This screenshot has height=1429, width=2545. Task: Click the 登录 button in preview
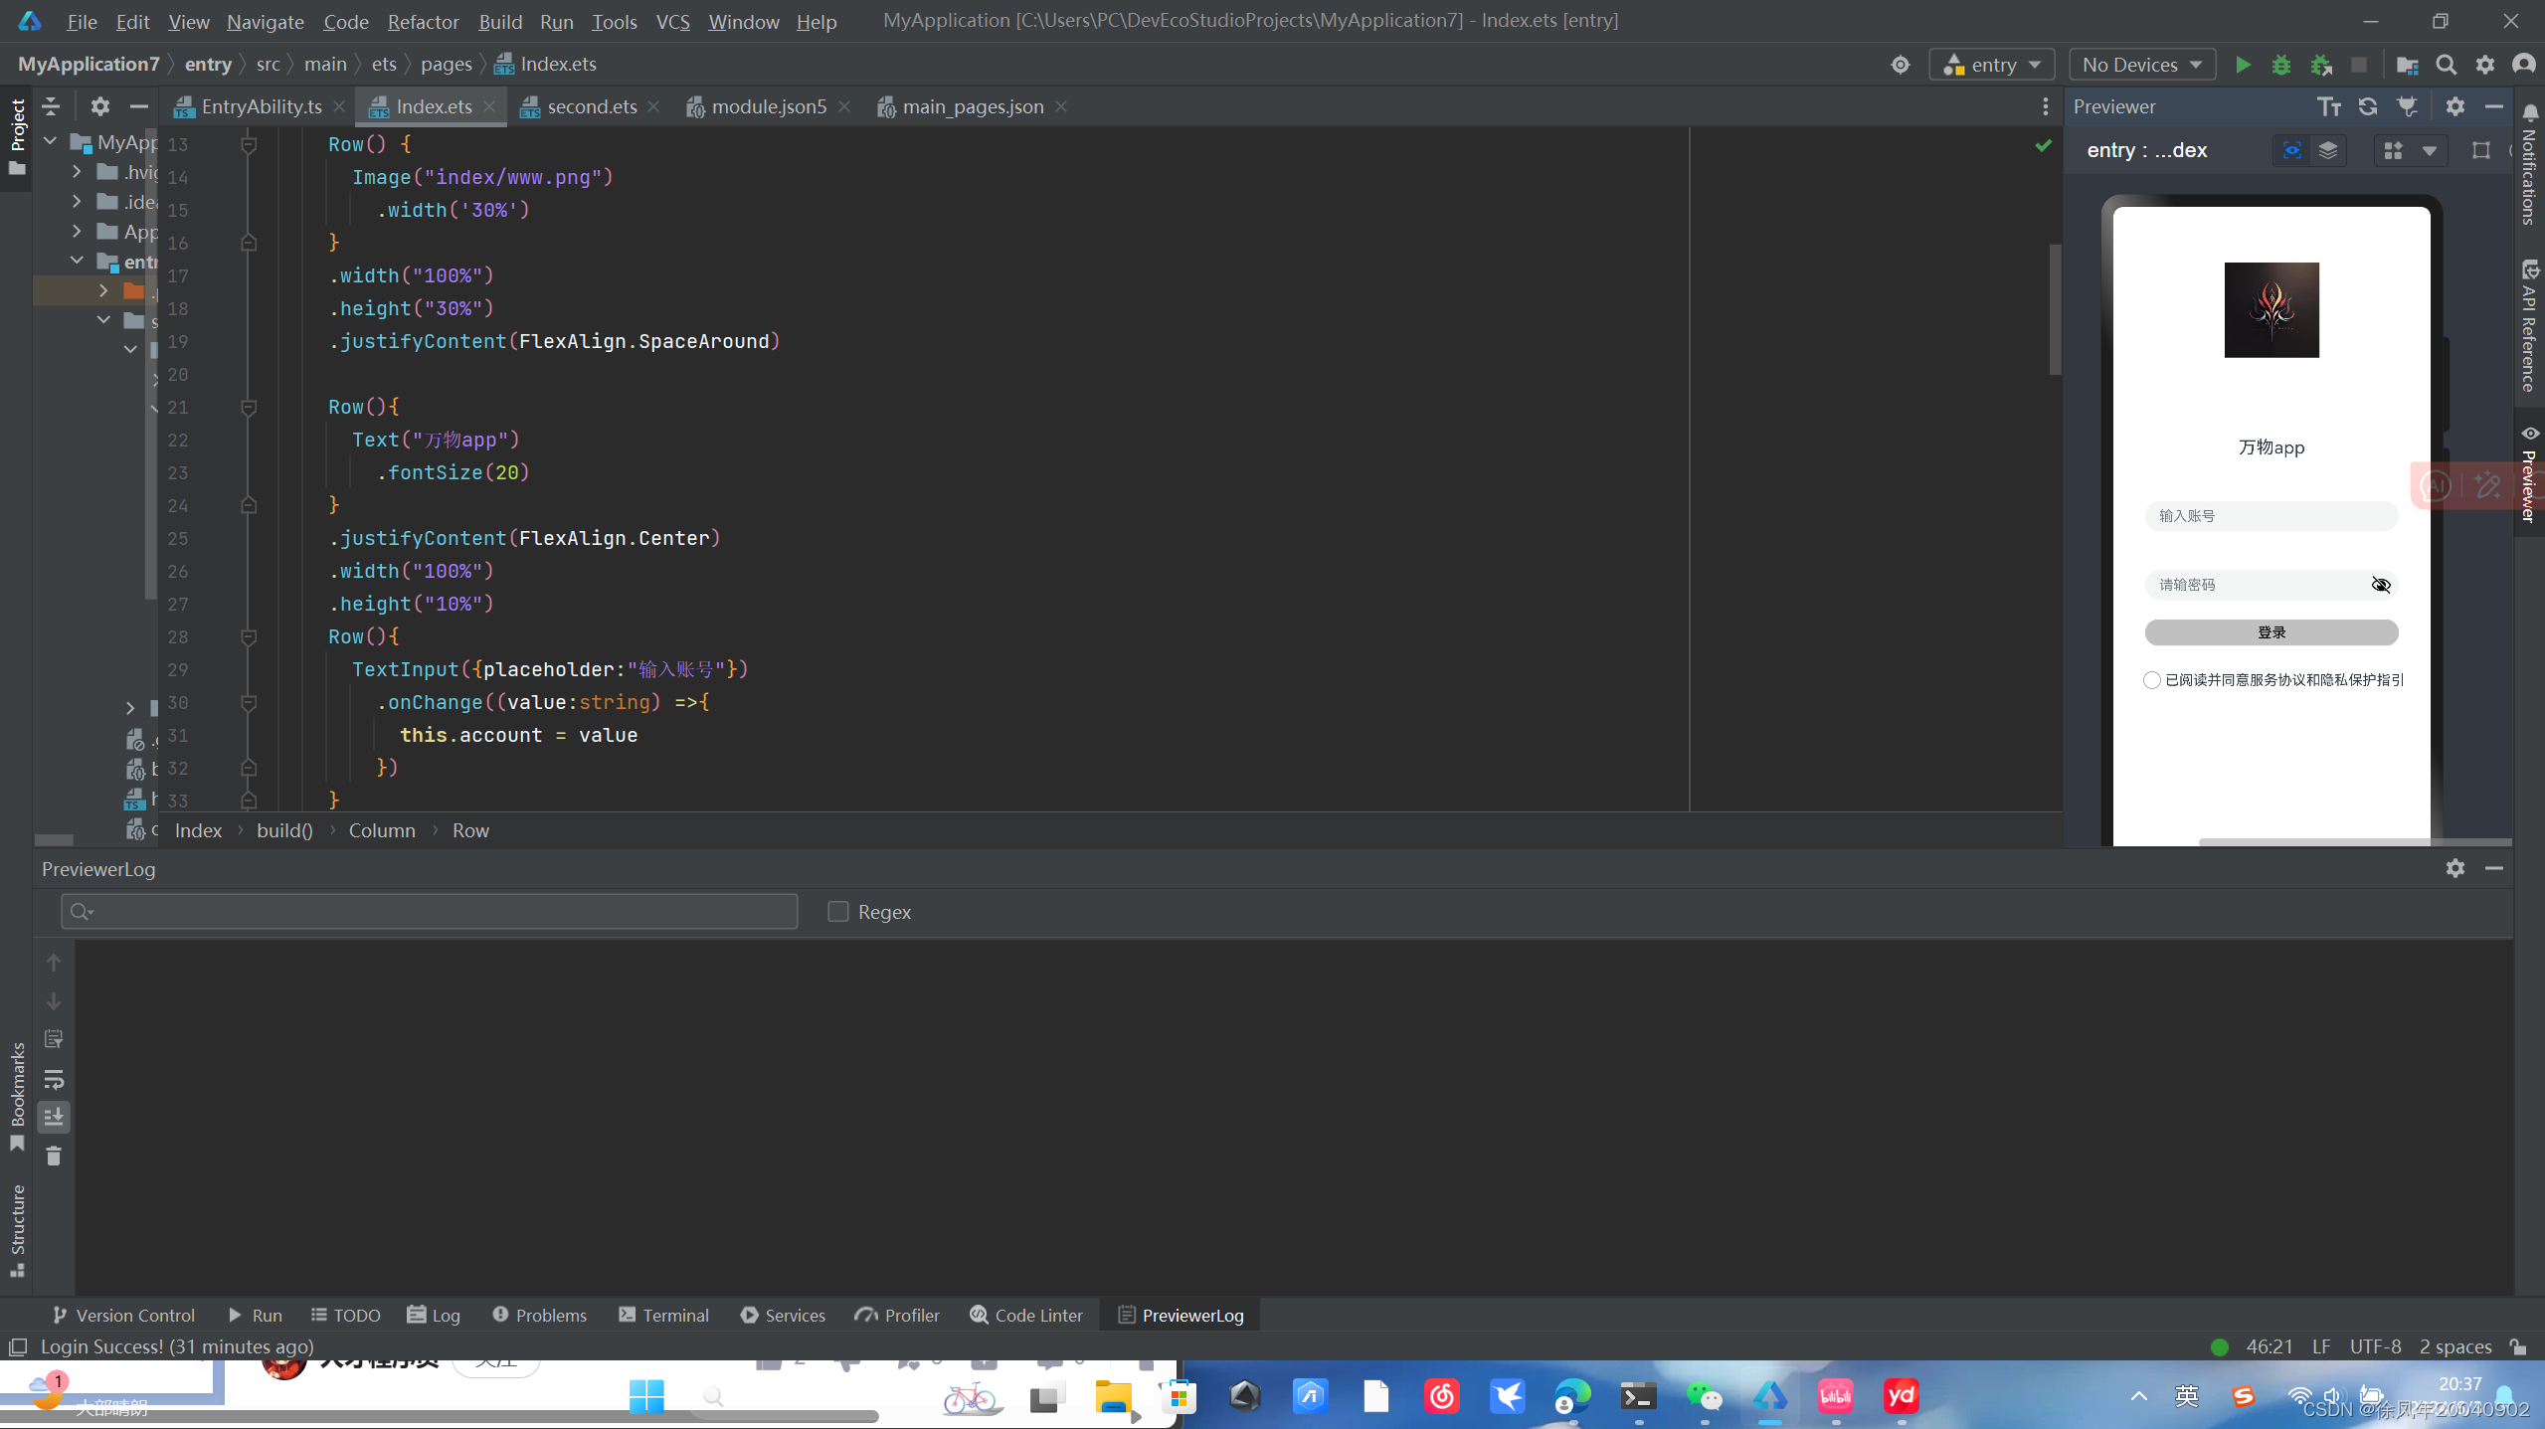[2271, 632]
